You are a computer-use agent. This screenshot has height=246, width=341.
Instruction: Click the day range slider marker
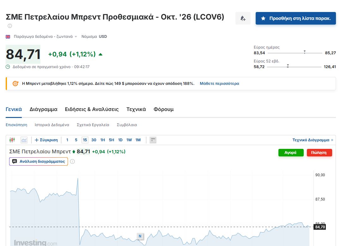coord(304,52)
